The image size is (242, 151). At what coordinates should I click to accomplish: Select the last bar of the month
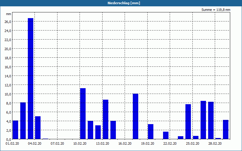click(x=226, y=130)
